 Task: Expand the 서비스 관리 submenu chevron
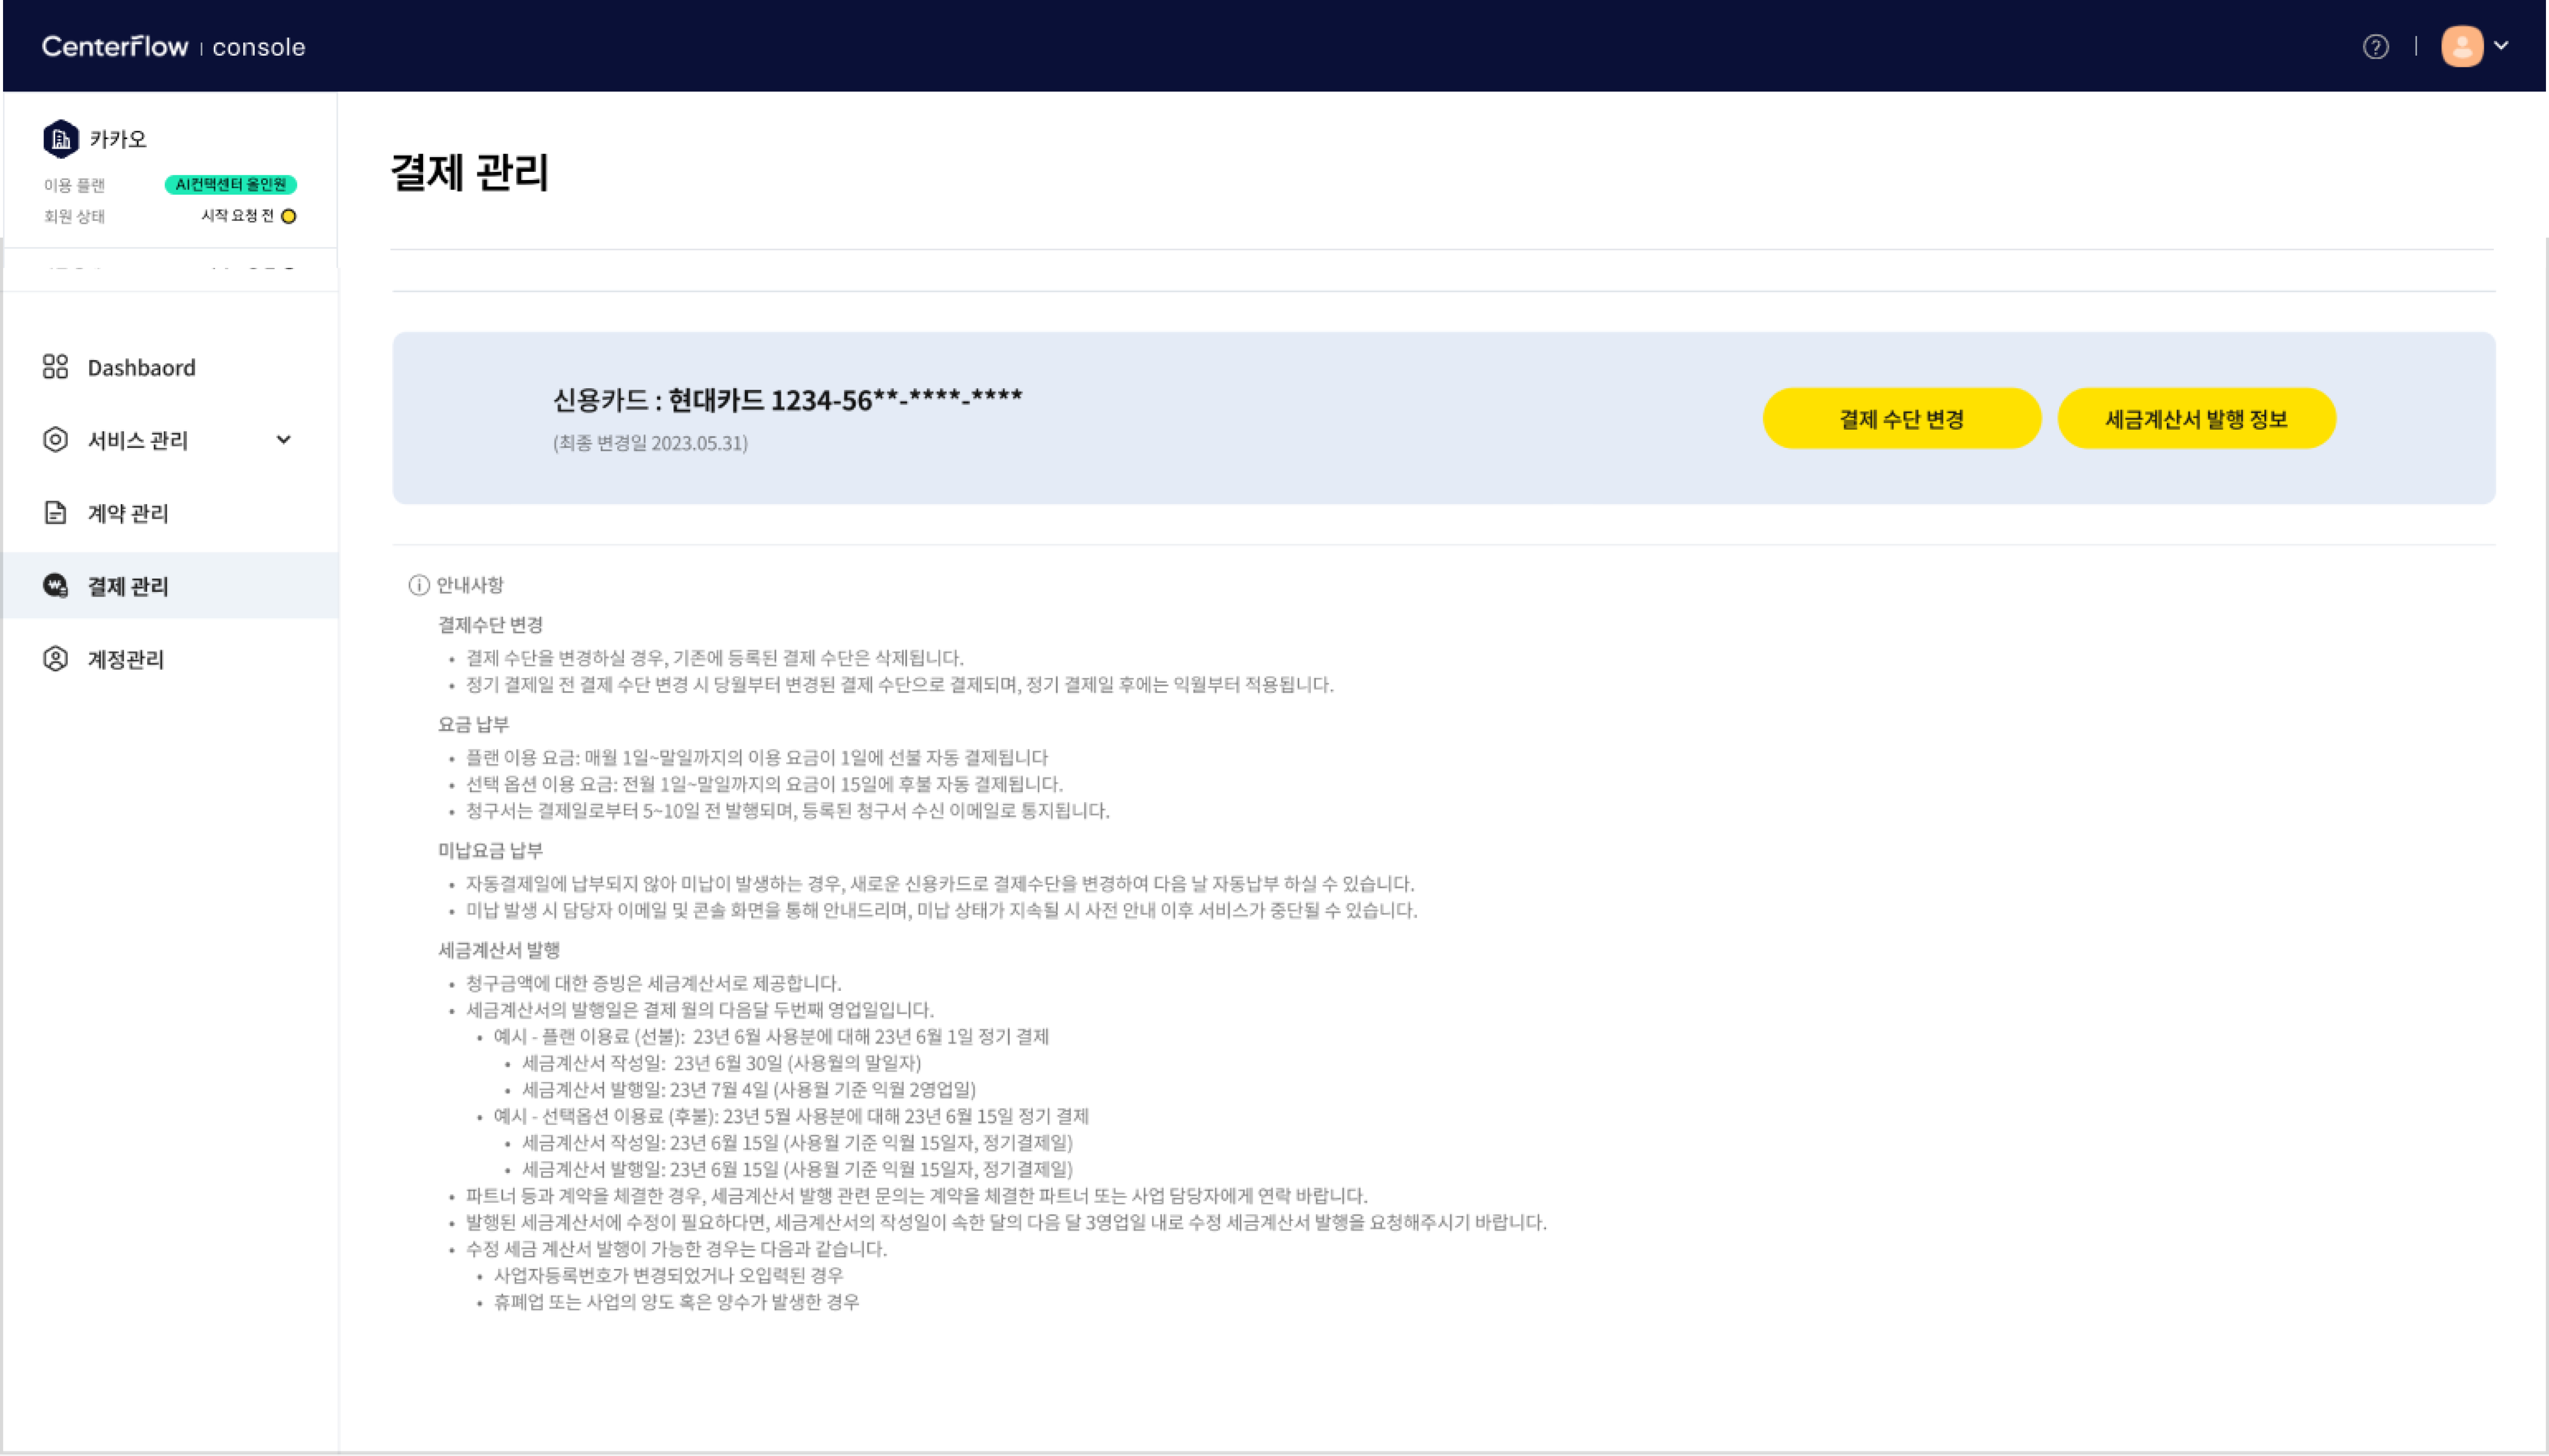283,440
